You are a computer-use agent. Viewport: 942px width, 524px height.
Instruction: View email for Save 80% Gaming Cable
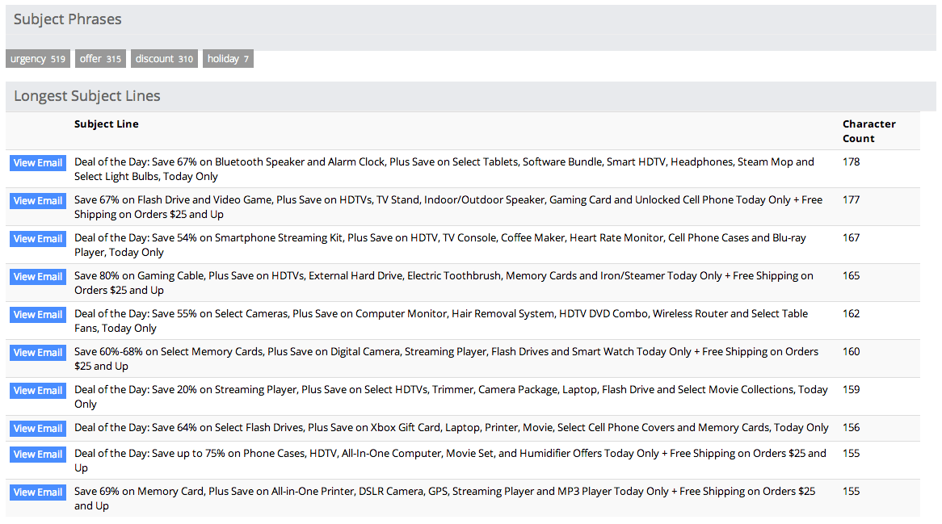(38, 277)
